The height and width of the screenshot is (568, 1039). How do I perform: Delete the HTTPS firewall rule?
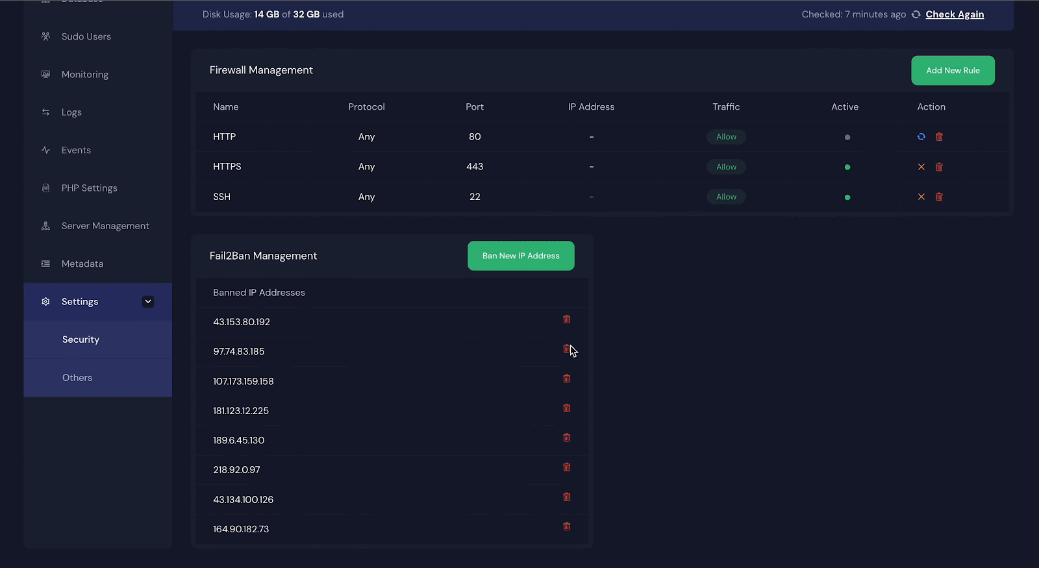point(939,167)
